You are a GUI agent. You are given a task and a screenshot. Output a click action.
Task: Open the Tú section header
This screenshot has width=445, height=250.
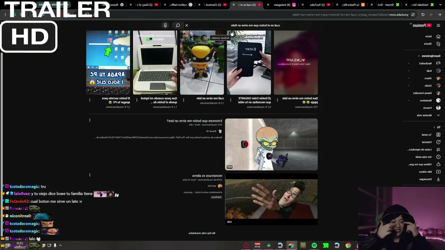[437, 127]
